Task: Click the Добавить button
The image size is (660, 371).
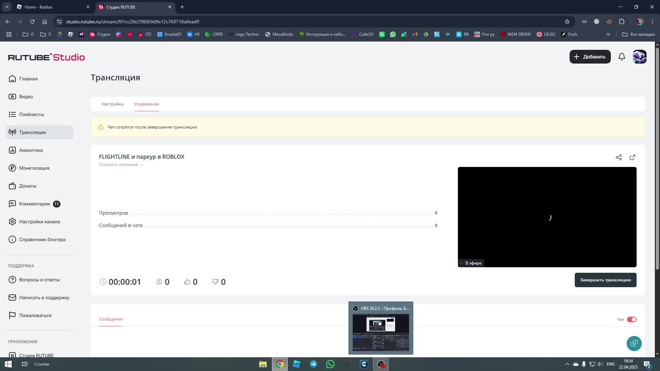Action: coord(590,57)
